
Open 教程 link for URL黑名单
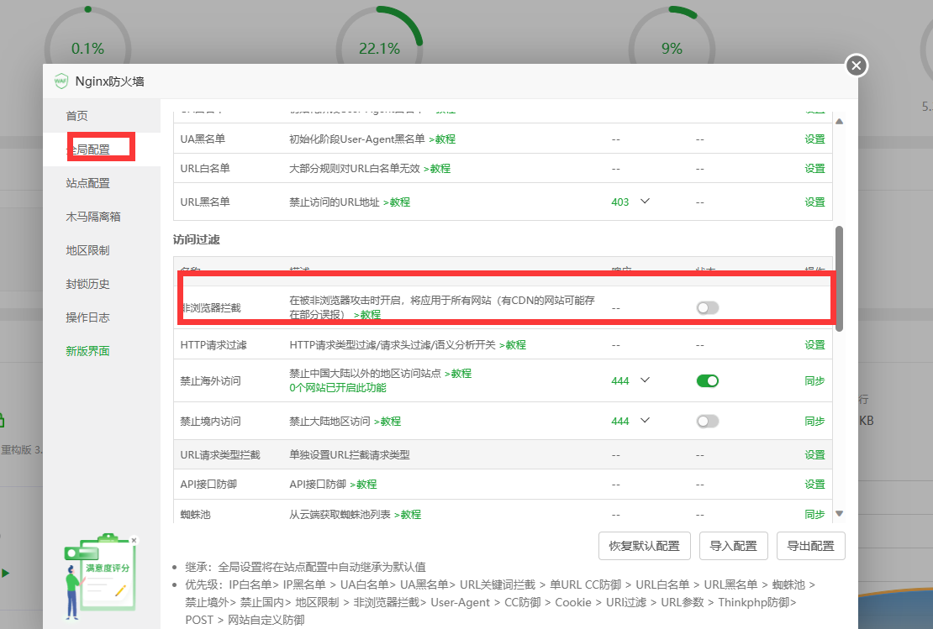pyautogui.click(x=397, y=202)
